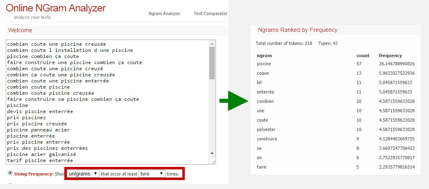Click the 'piscine' ngram row
Image resolution: width=429 pixels, height=189 pixels.
(336, 64)
